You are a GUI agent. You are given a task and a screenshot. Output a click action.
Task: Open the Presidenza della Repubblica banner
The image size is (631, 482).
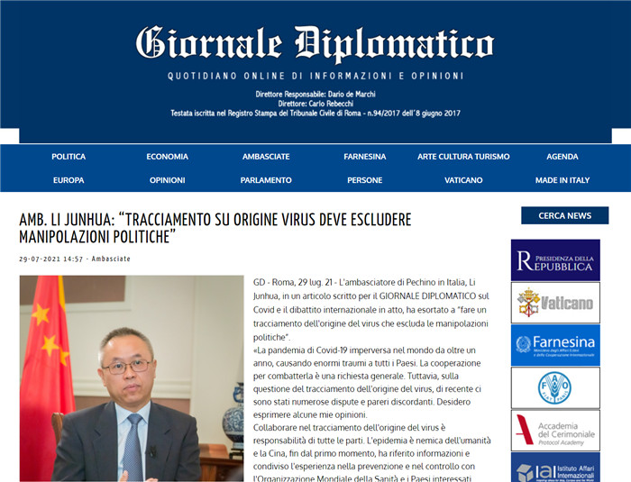[555, 259]
